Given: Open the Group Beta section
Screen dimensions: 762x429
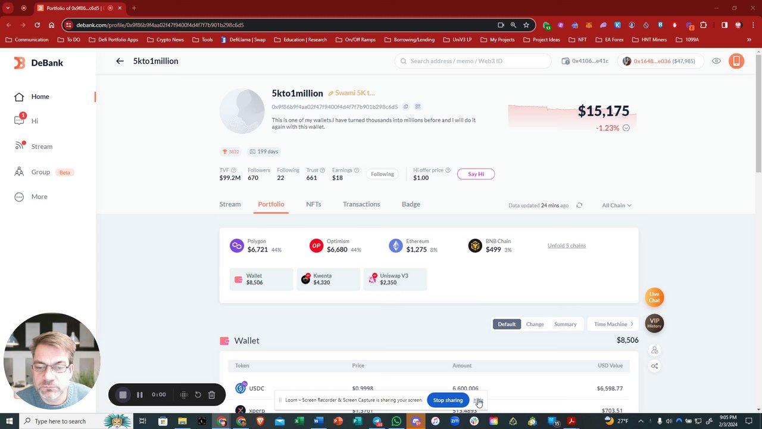Looking at the screenshot, I should click(x=43, y=172).
